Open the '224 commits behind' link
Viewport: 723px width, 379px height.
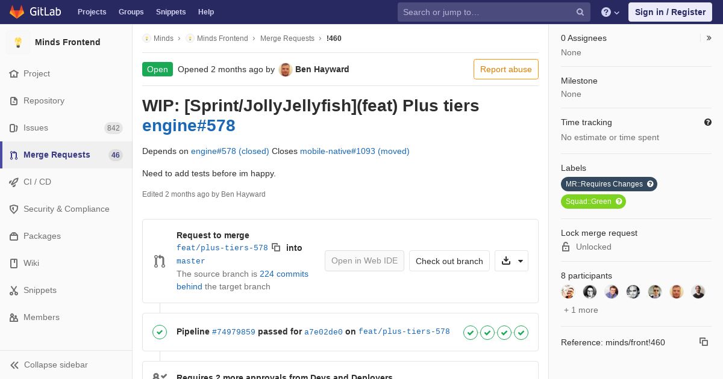pyautogui.click(x=242, y=280)
